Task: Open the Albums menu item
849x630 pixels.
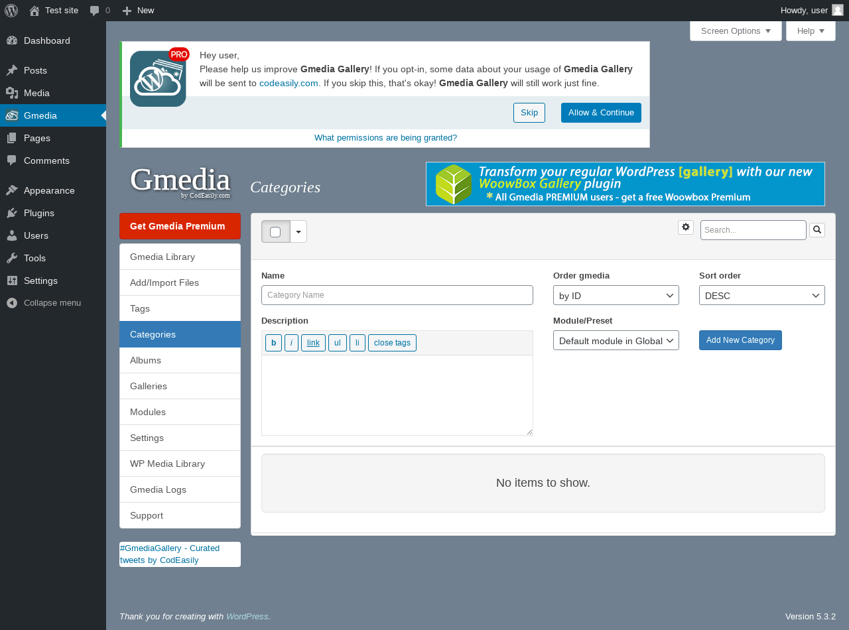Action: point(180,360)
